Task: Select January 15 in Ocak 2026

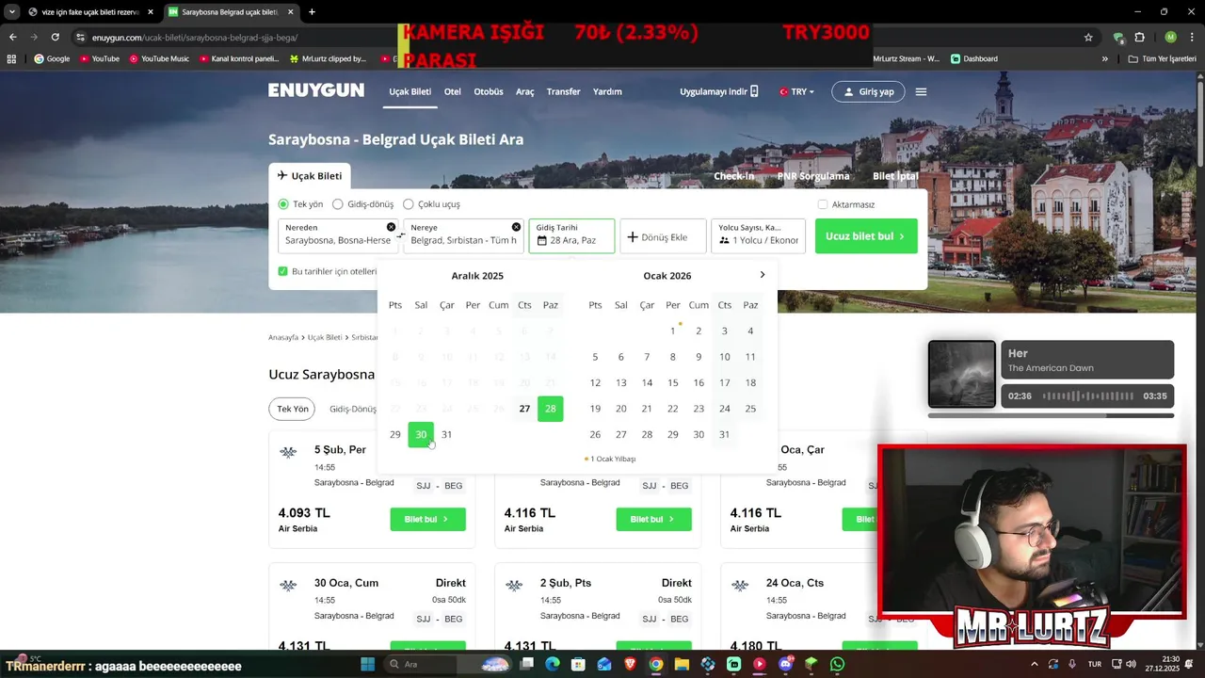Action: (x=672, y=382)
